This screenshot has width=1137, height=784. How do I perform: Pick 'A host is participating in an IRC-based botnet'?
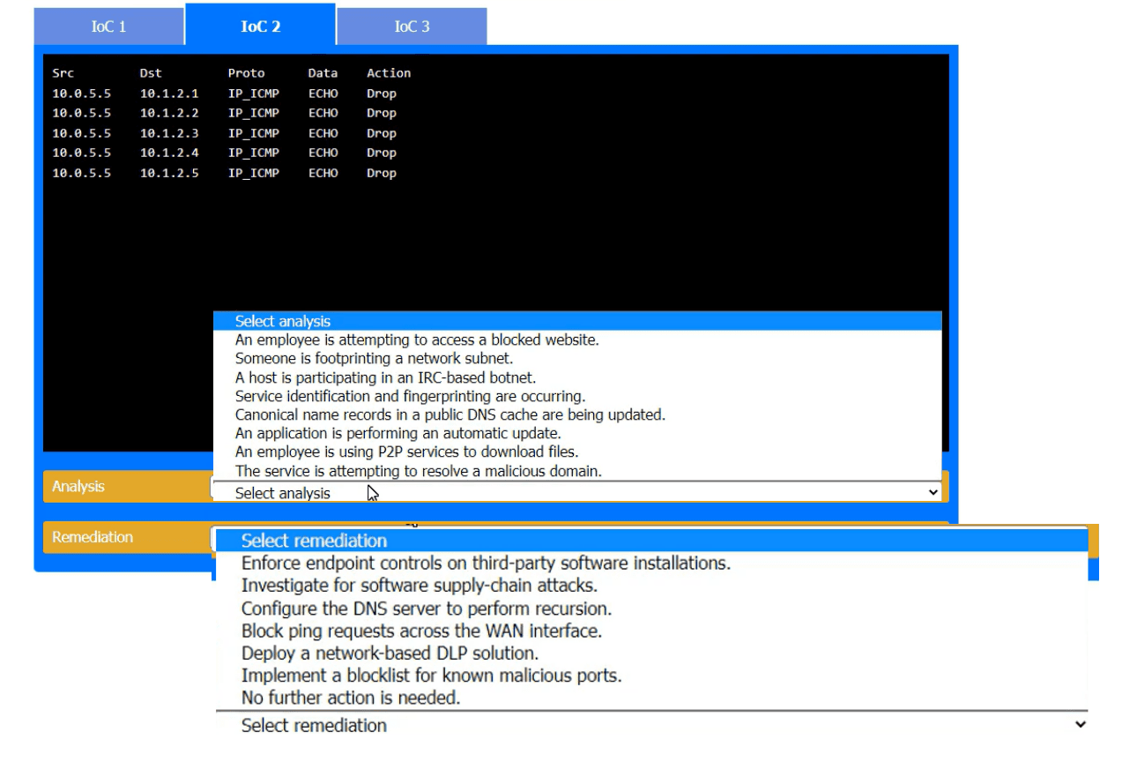[385, 377]
